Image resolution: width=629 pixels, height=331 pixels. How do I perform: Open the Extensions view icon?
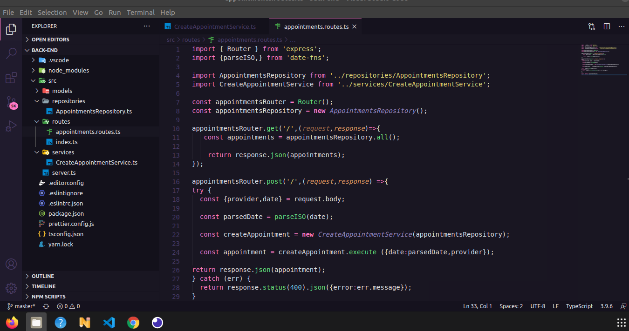tap(11, 78)
